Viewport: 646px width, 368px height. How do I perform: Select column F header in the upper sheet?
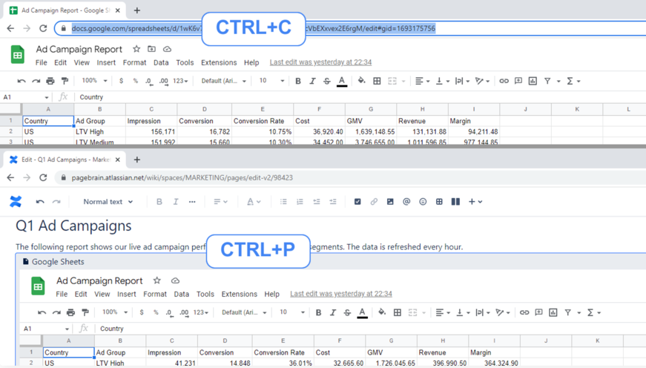pyautogui.click(x=320, y=109)
